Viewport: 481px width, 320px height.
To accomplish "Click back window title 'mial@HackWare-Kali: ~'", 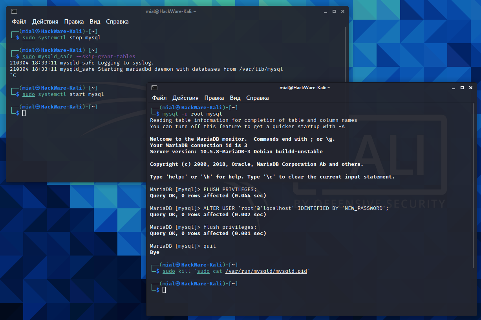I will click(172, 11).
